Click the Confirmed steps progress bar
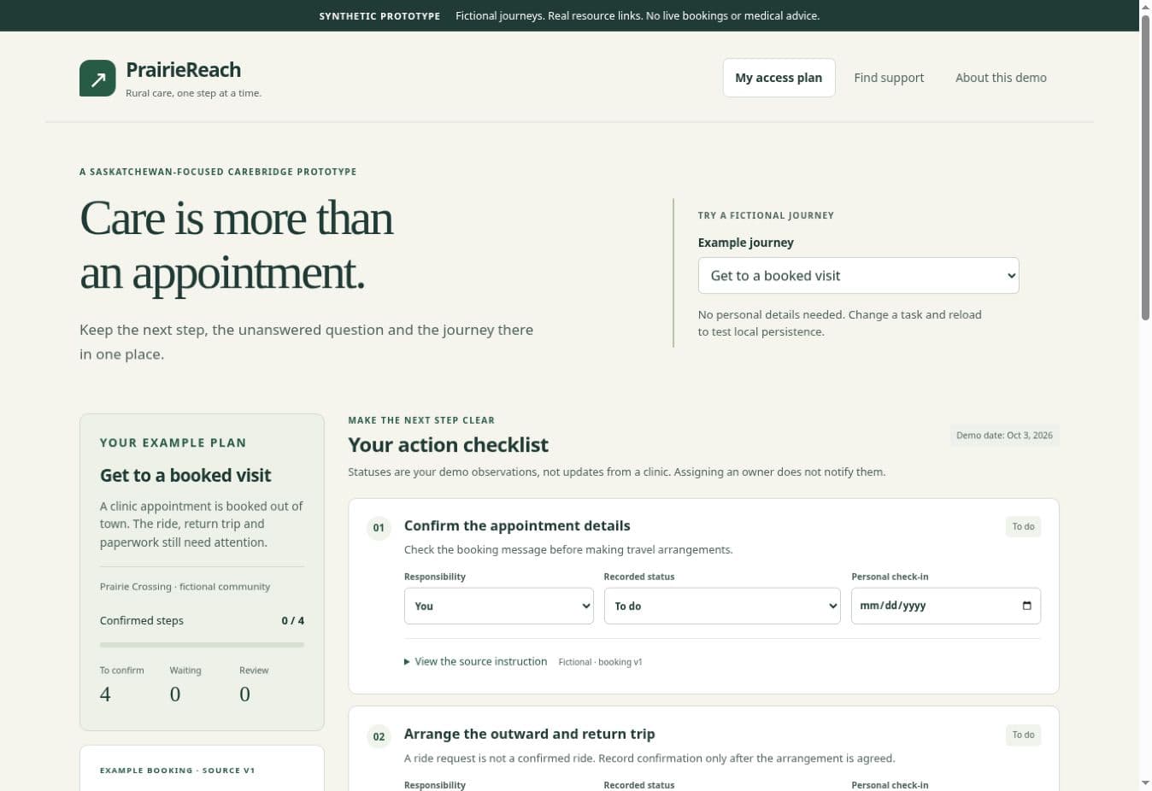This screenshot has width=1152, height=791. (x=202, y=645)
